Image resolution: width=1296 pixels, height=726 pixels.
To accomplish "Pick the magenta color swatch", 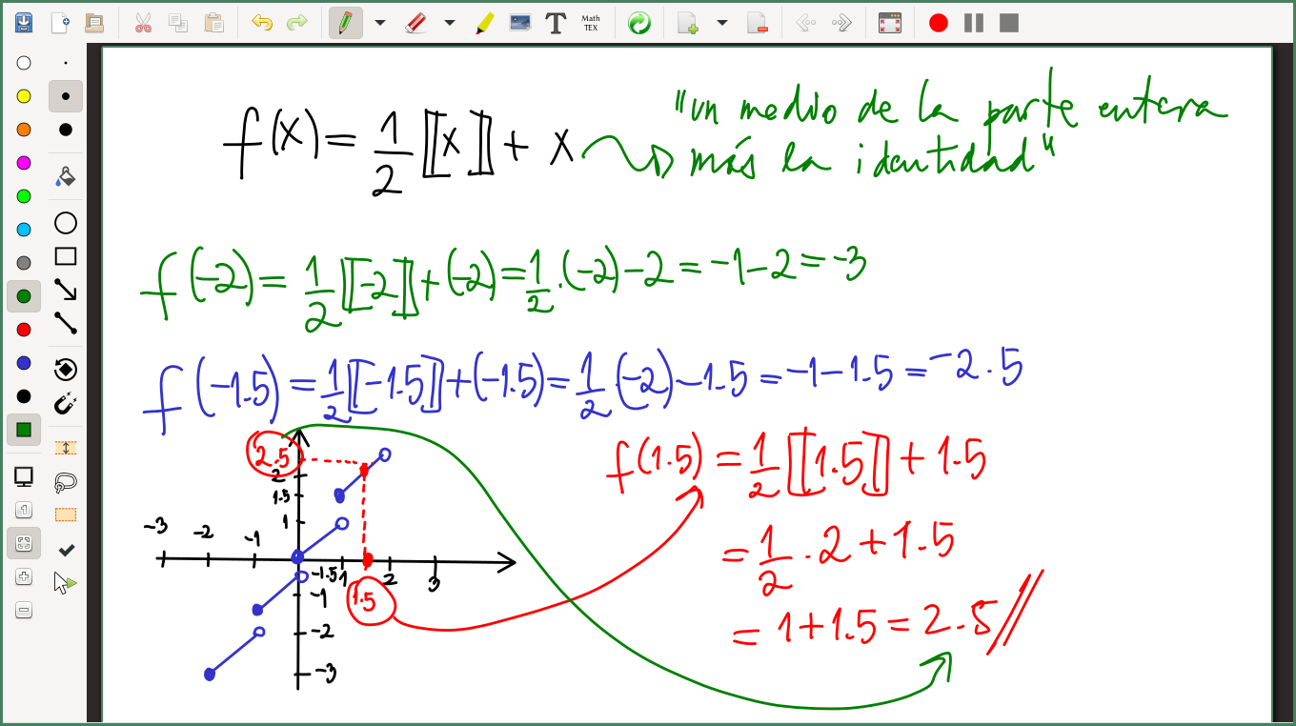I will click(24, 163).
